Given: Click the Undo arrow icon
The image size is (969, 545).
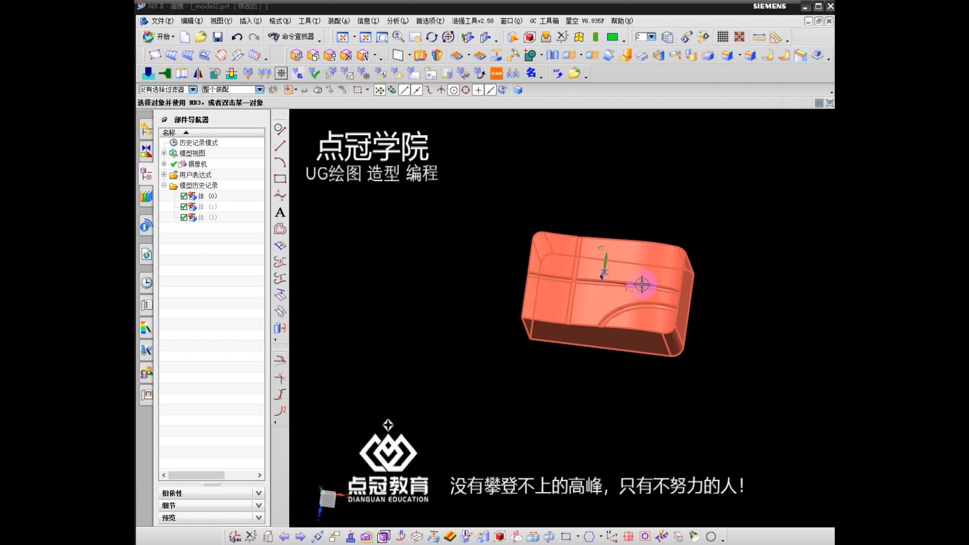Looking at the screenshot, I should coord(237,37).
